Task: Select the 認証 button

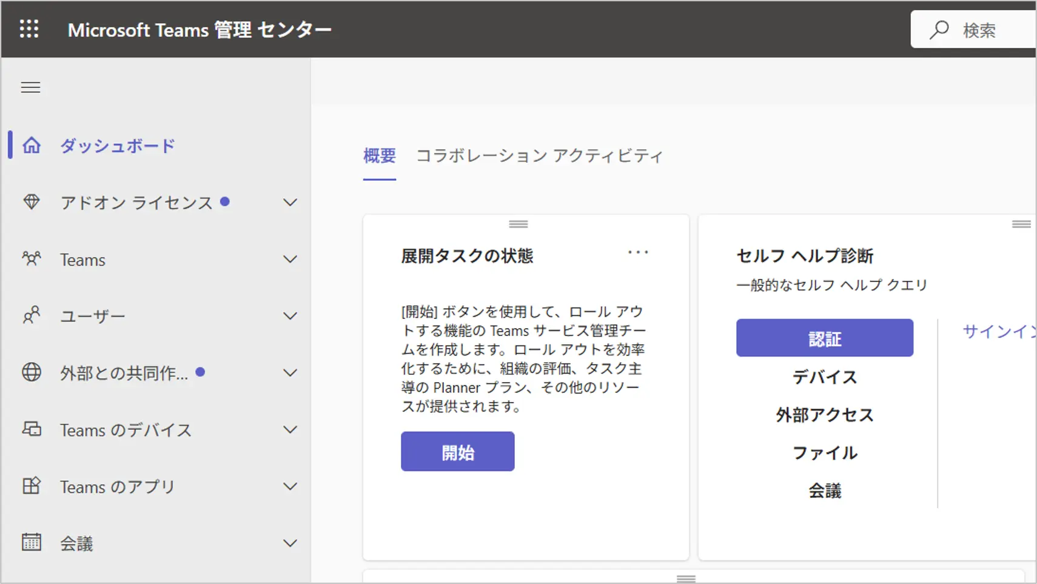Action: pyautogui.click(x=825, y=338)
